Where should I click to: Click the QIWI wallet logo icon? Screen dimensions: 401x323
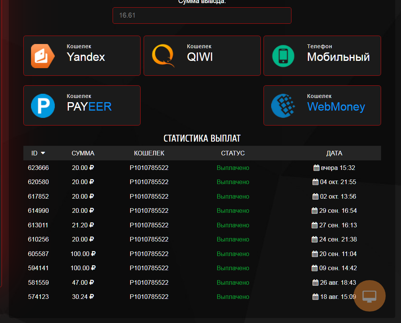[x=163, y=56]
